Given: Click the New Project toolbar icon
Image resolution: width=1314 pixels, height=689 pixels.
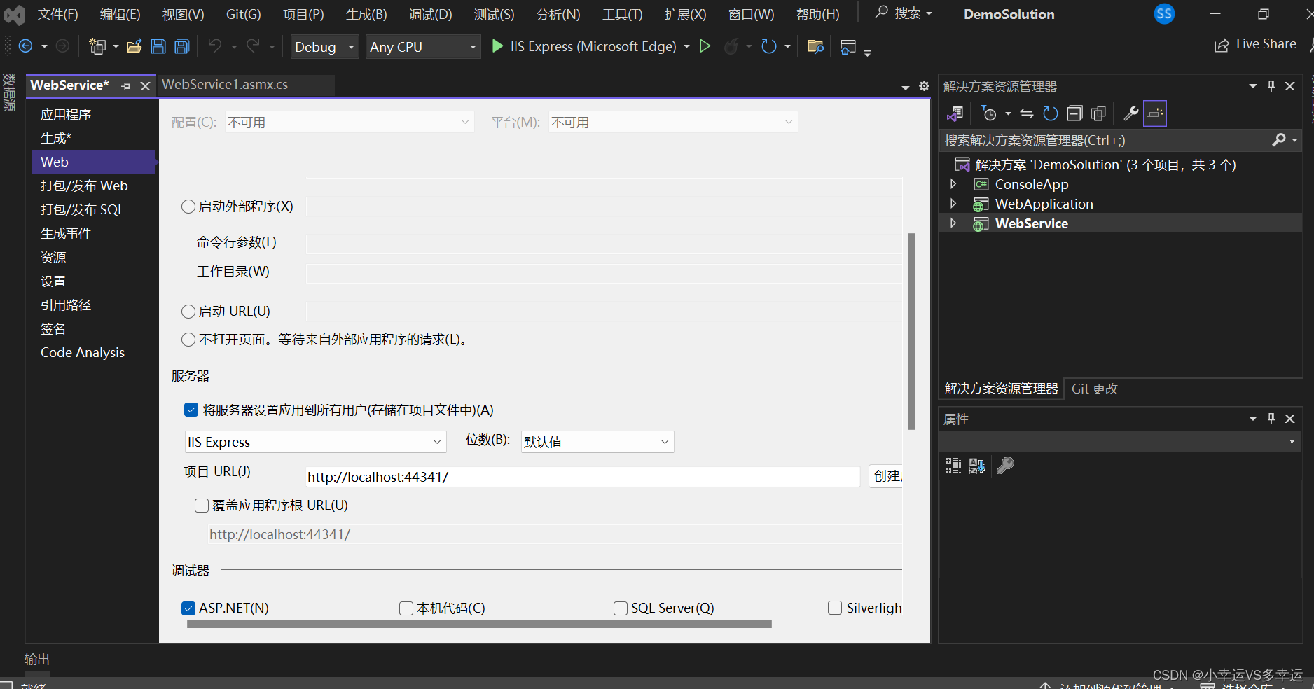Looking at the screenshot, I should coord(97,46).
